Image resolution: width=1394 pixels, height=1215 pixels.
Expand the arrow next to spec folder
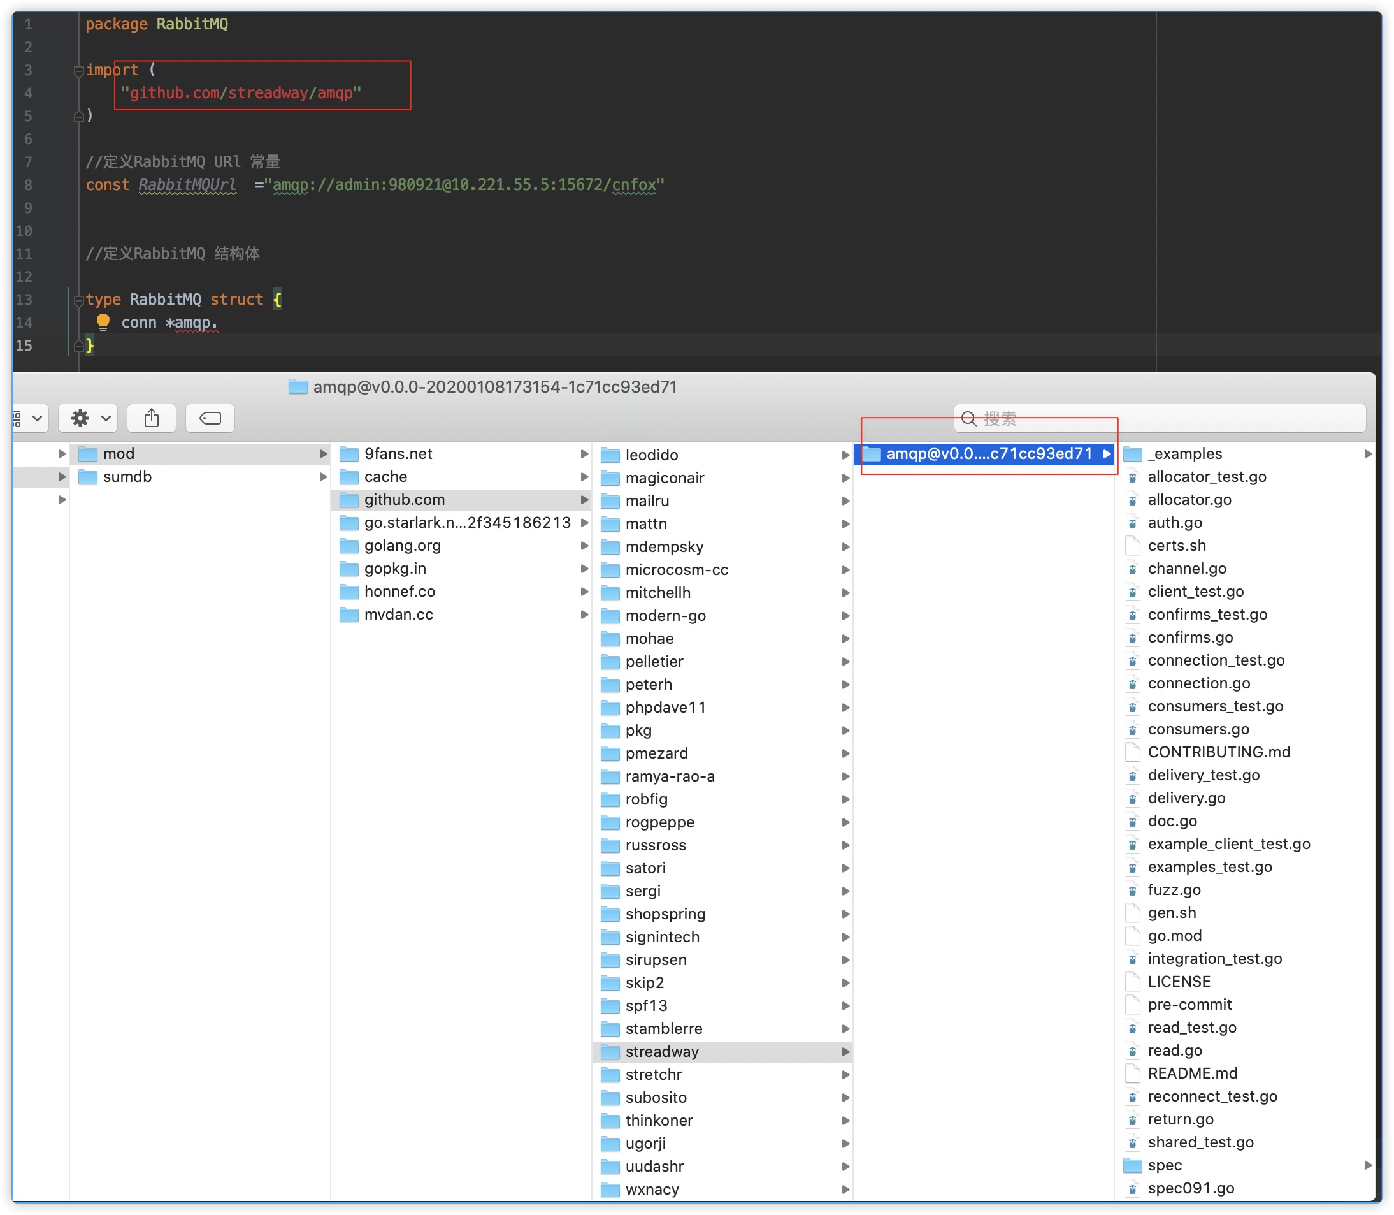pos(1367,1165)
